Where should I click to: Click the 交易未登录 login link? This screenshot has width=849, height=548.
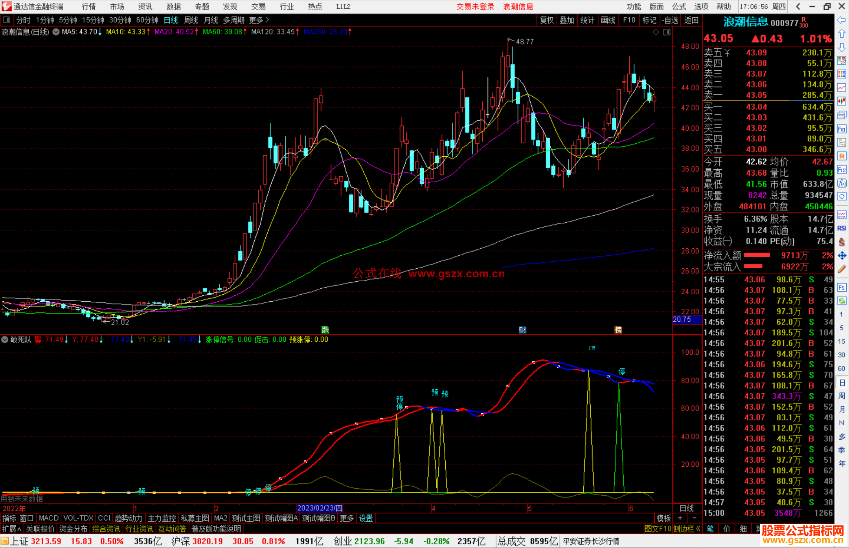[475, 7]
